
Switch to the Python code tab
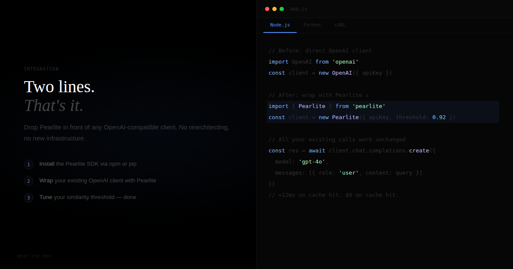click(312, 25)
